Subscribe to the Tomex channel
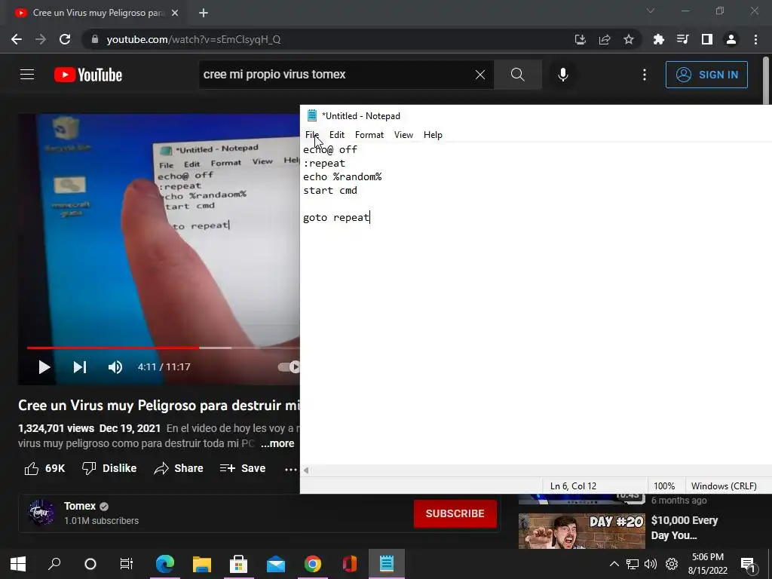Image resolution: width=772 pixels, height=579 pixels. (x=455, y=513)
